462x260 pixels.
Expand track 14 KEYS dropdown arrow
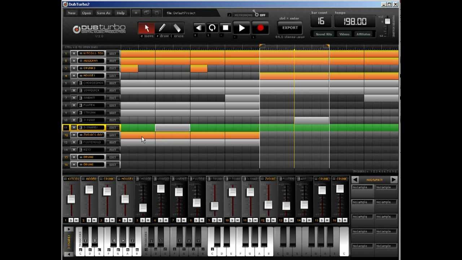click(74, 149)
